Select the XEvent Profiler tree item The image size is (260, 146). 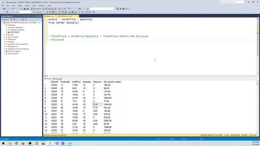tap(13, 54)
